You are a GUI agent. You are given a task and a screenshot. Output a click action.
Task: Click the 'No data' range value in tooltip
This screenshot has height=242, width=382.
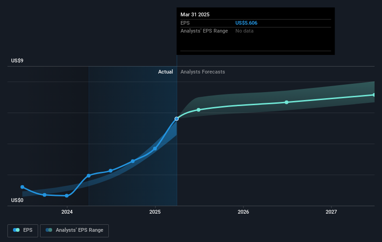coord(244,31)
